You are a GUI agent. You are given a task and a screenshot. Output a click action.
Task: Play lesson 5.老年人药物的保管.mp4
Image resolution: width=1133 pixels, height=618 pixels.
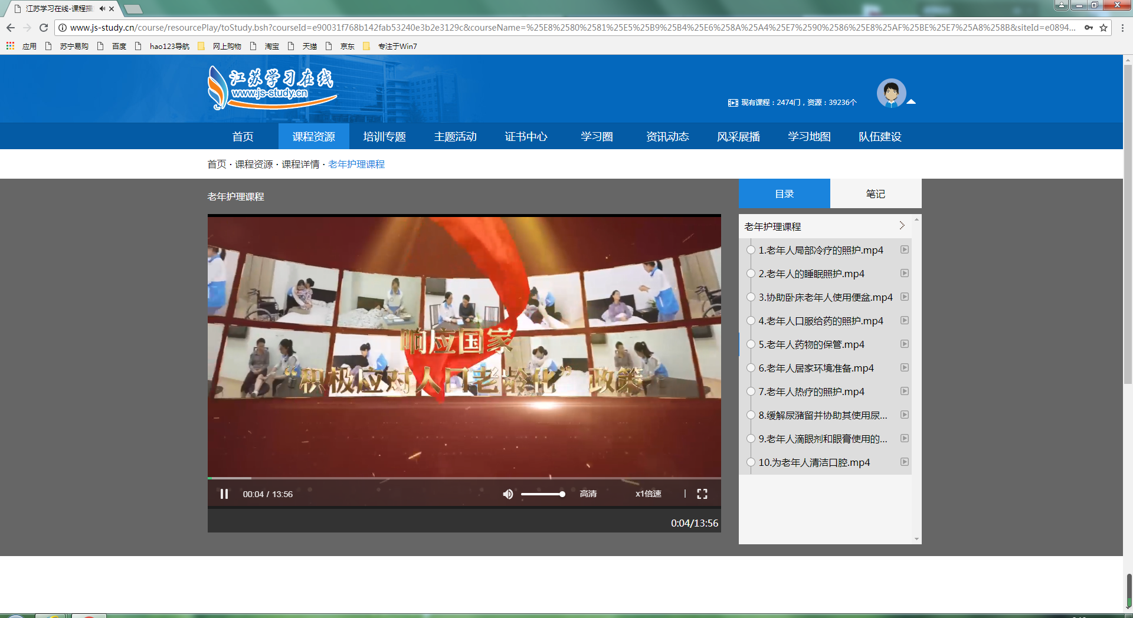(811, 344)
